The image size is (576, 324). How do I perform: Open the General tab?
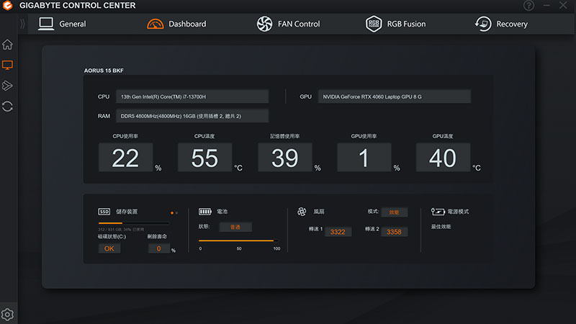62,24
